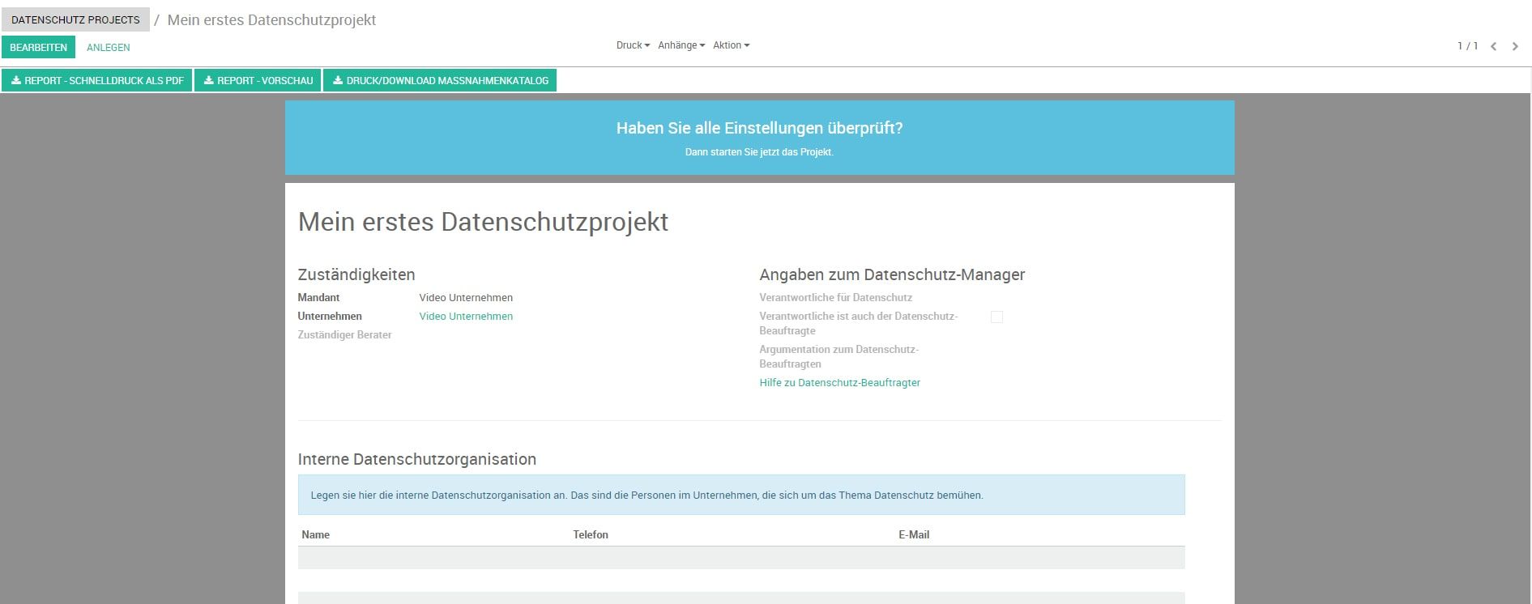Viewport: 1532px width, 604px height.
Task: Click the E-Mail column header
Action: click(913, 535)
